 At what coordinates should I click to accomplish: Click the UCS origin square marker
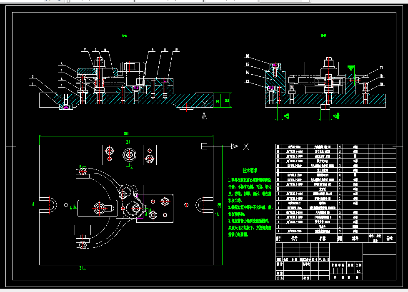204,146
